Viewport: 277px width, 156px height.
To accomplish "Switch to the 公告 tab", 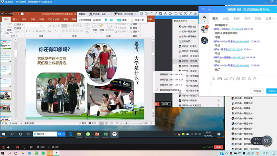I will pos(226,18).
